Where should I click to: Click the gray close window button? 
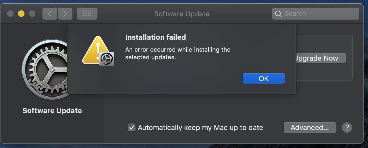pos(10,14)
